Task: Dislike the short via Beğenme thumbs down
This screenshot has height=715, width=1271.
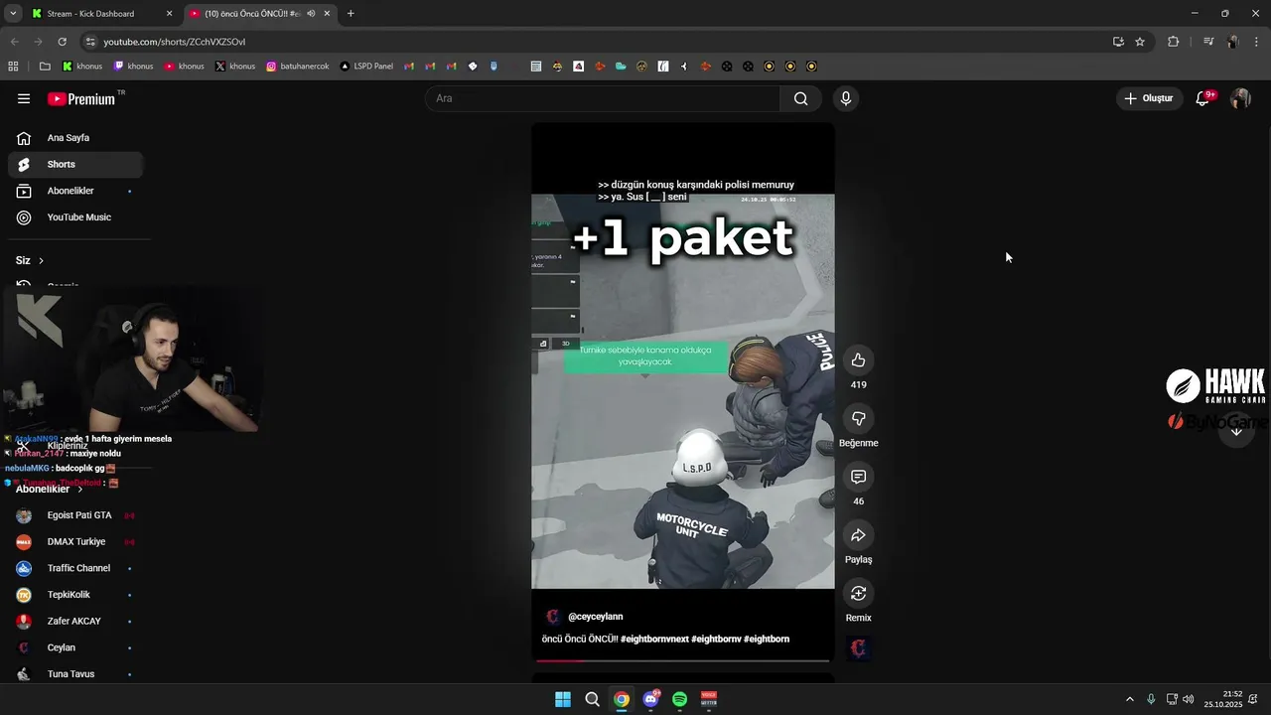Action: pyautogui.click(x=859, y=419)
